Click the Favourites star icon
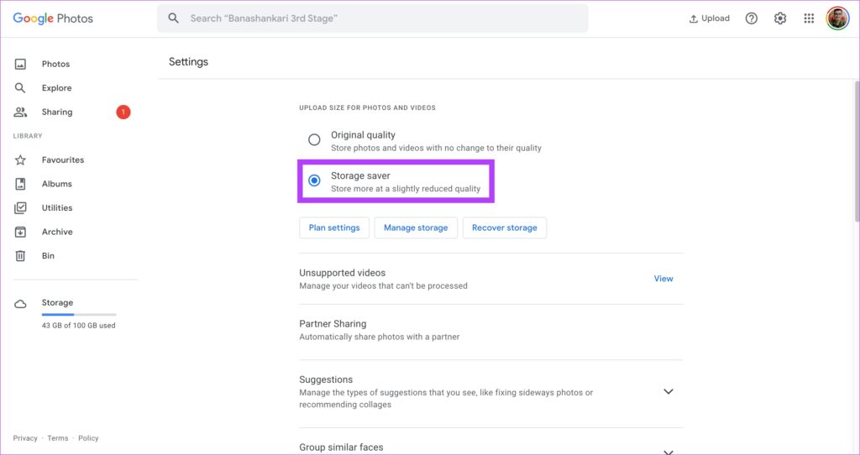860x455 pixels. tap(20, 160)
